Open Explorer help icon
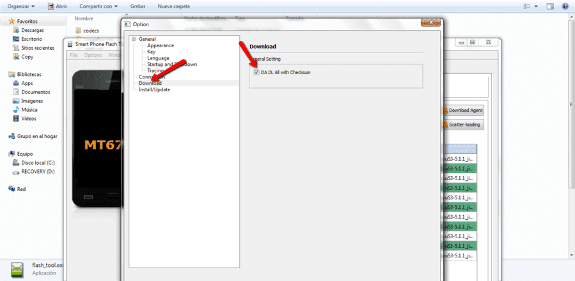The image size is (575, 281). coord(565,6)
